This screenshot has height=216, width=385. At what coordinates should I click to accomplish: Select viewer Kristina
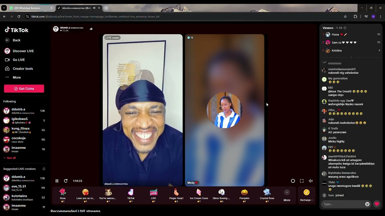351,50
